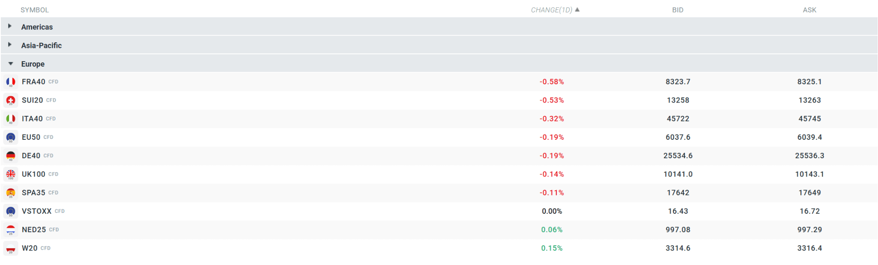Open the UK100 symbol link

[x=33, y=174]
